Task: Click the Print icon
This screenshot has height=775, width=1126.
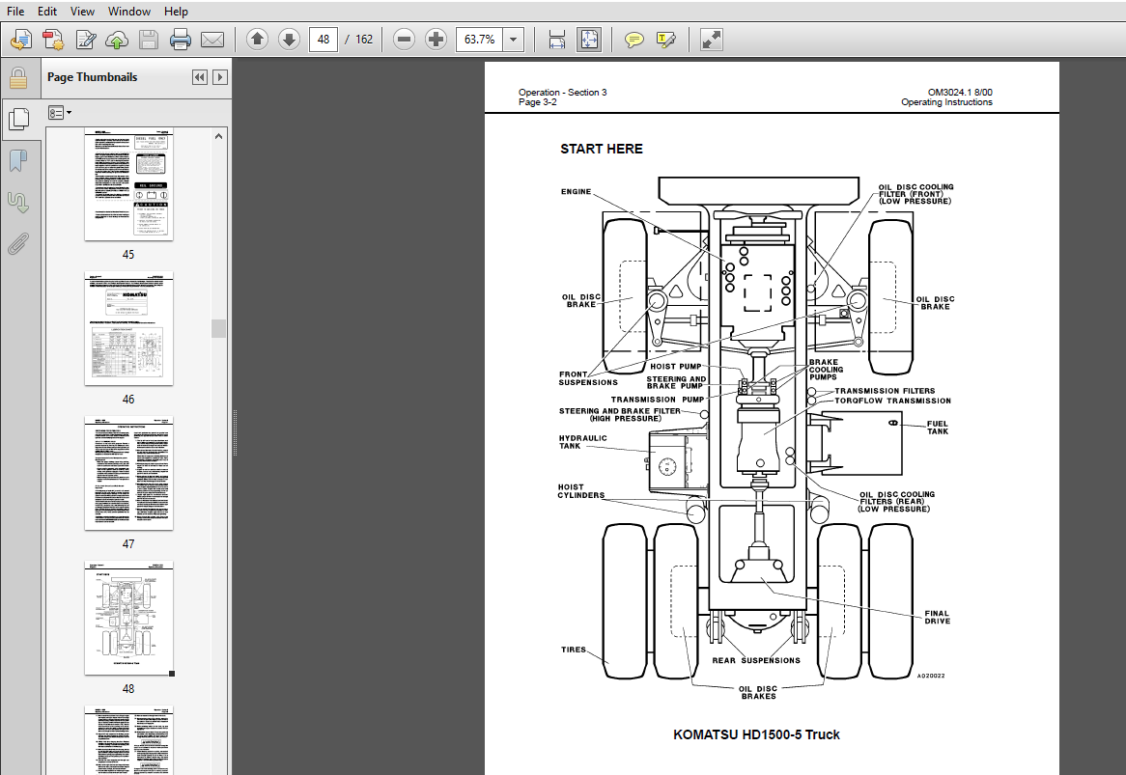Action: coord(181,40)
